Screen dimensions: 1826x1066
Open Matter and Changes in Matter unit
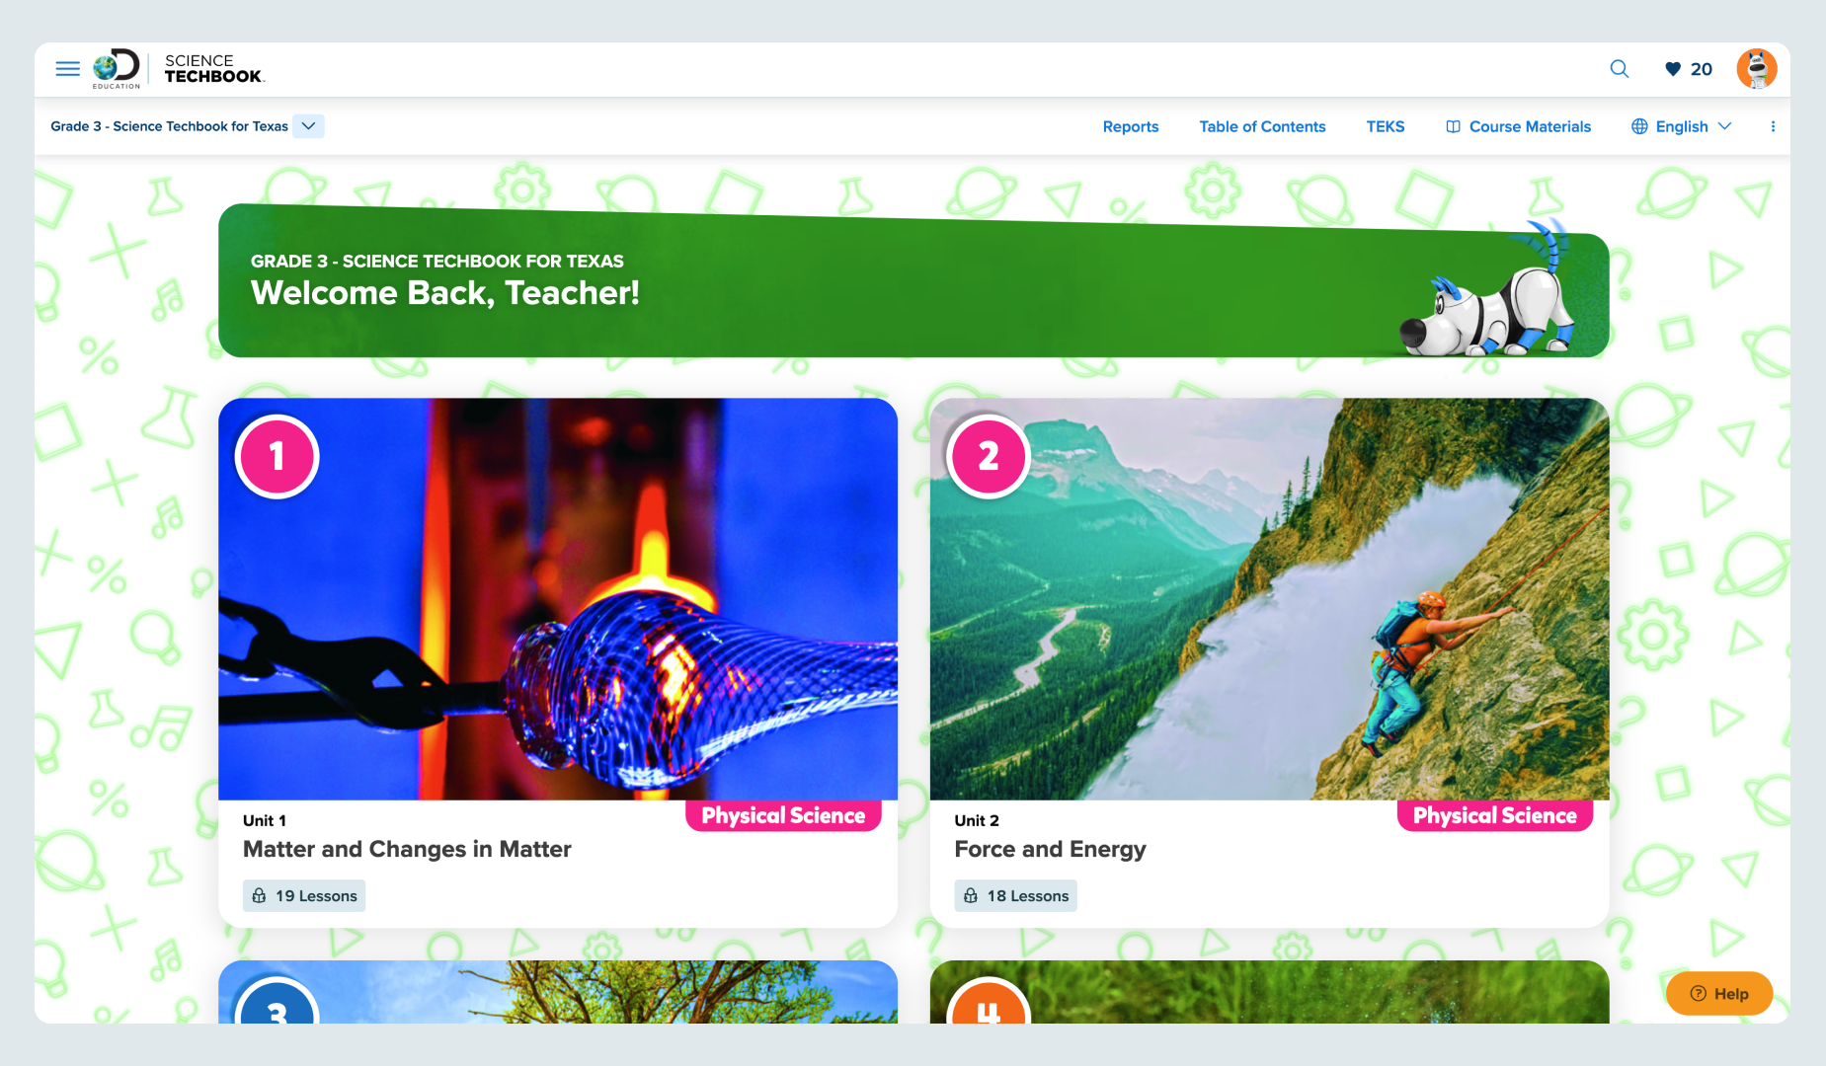pos(407,849)
